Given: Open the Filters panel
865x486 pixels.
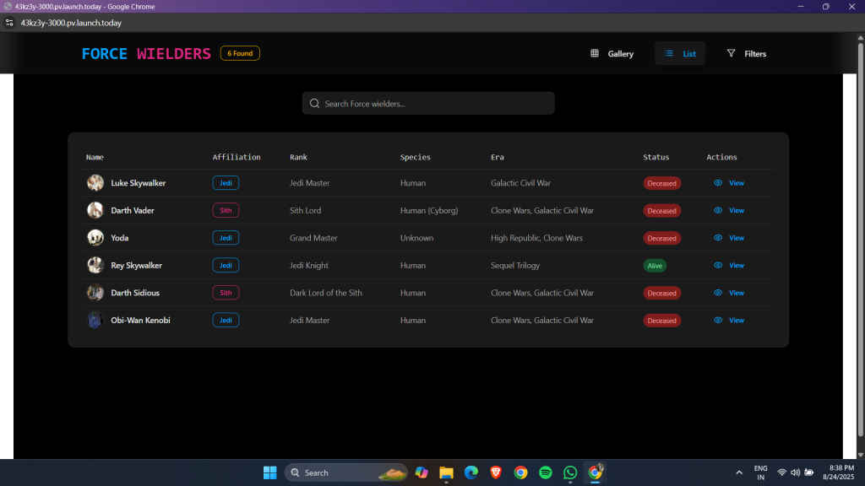Looking at the screenshot, I should (746, 54).
